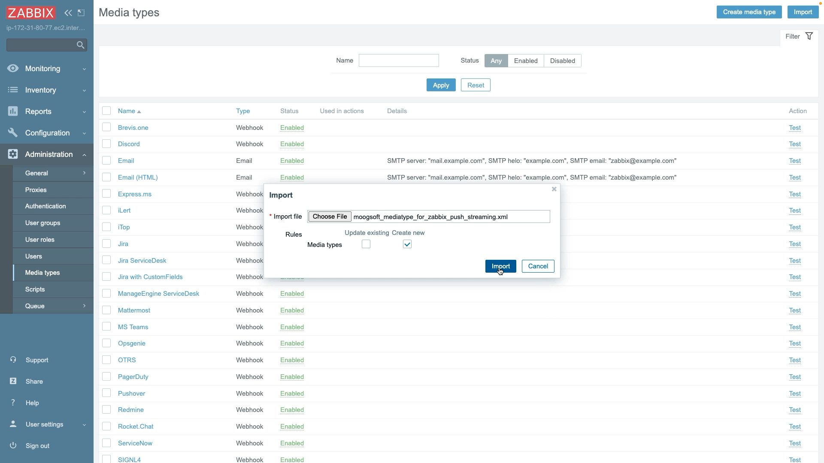
Task: Select the Brevis.one row checkbox
Action: click(106, 127)
